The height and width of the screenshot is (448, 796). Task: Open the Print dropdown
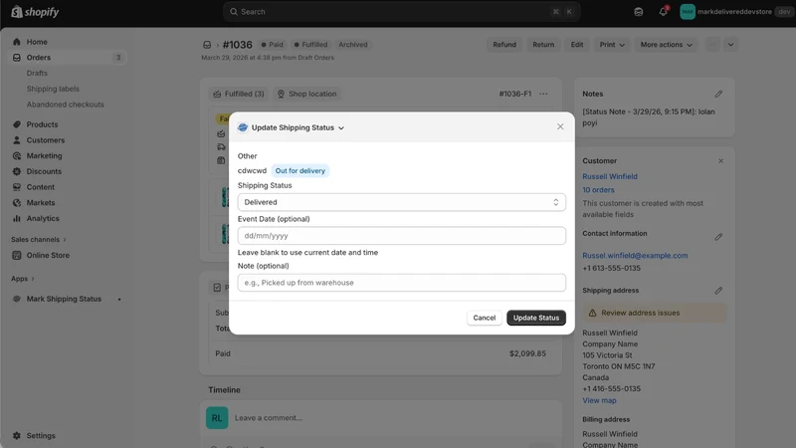tap(612, 45)
